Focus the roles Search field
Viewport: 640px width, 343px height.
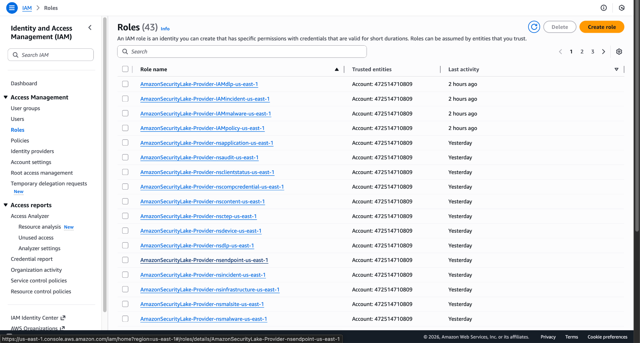[x=242, y=52]
